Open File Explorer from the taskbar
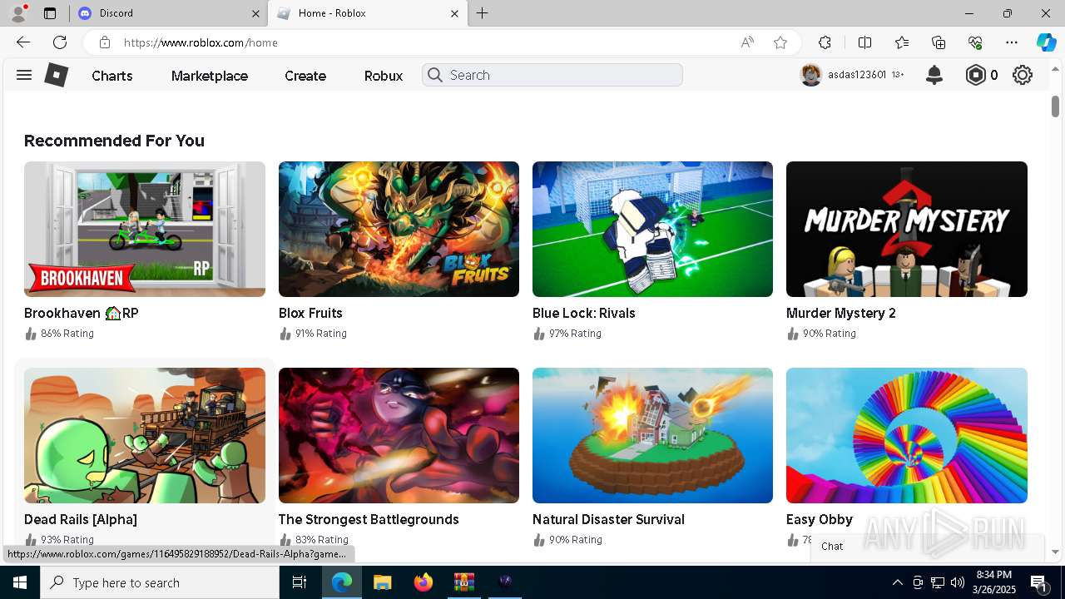The height and width of the screenshot is (599, 1065). (x=382, y=582)
